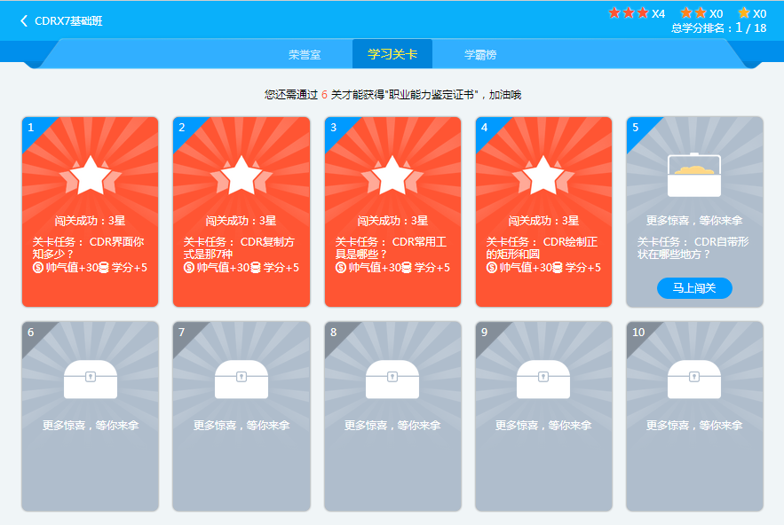784x525 pixels.
Task: Open the 荣誉室 tab
Action: click(305, 54)
